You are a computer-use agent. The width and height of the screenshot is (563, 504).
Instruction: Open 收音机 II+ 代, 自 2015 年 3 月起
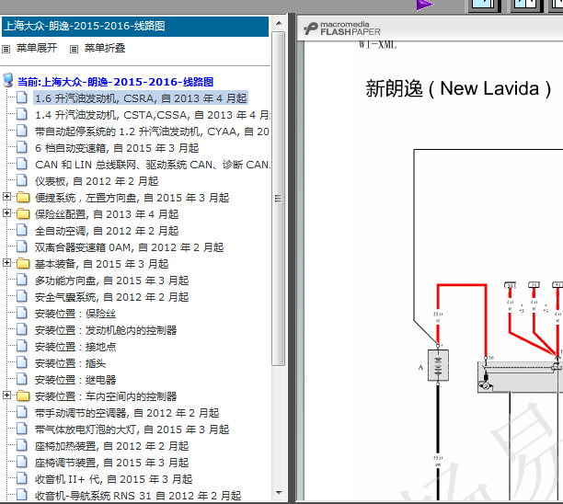click(x=113, y=478)
